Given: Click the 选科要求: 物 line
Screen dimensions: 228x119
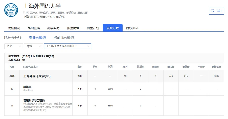Looking at the screenshot, I should click(17, 60).
